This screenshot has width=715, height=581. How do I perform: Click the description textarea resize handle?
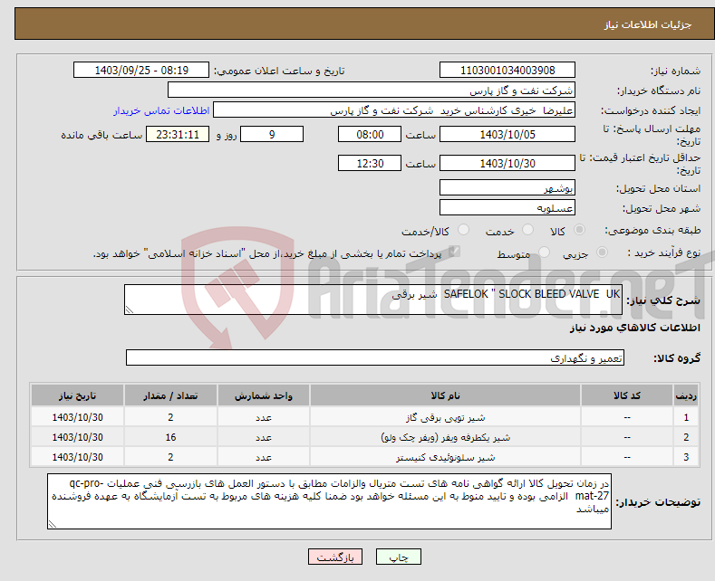(x=130, y=310)
